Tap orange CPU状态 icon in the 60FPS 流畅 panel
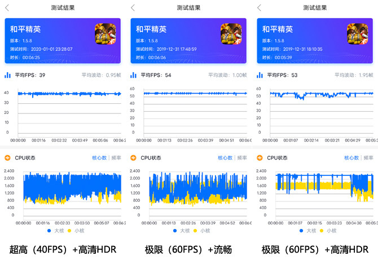The height and width of the screenshot is (260, 378). coord(134,158)
